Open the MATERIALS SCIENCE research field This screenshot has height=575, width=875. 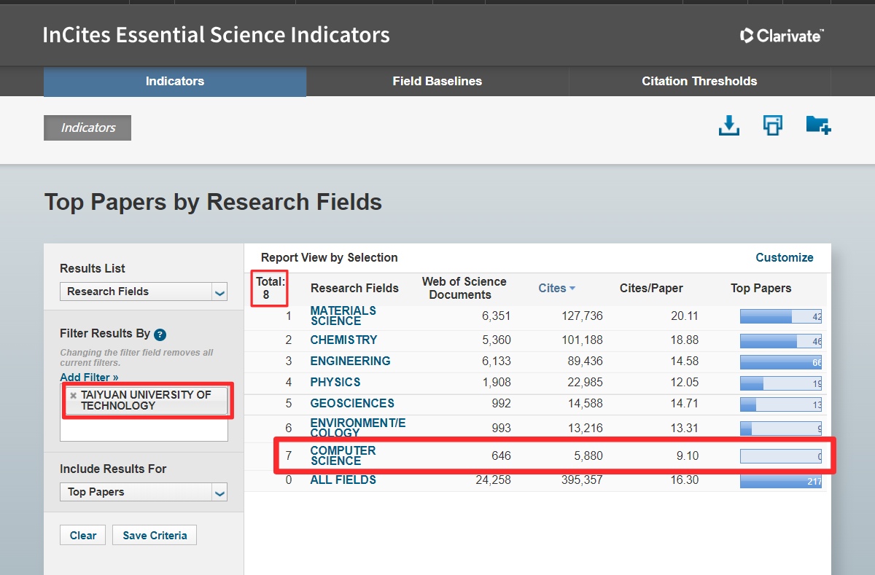tap(343, 316)
